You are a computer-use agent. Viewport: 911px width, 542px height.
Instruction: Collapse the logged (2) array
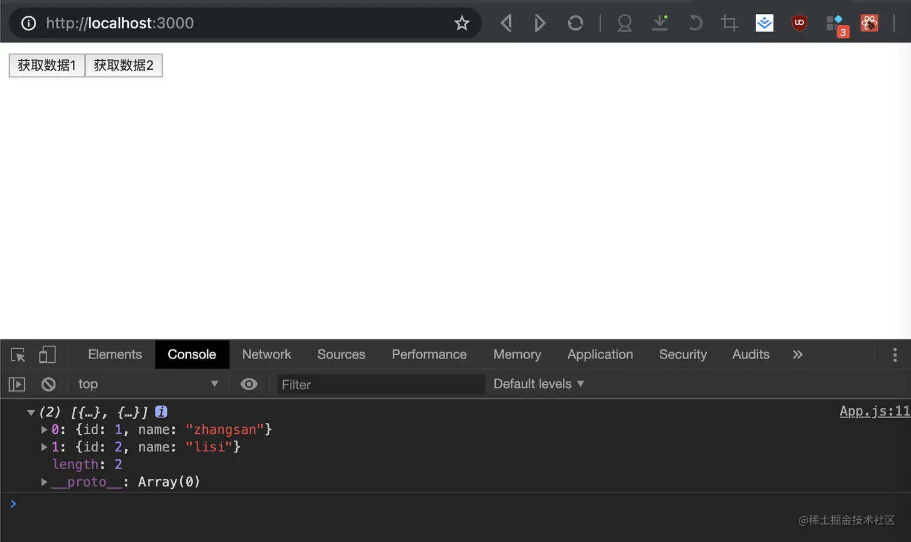tap(31, 413)
